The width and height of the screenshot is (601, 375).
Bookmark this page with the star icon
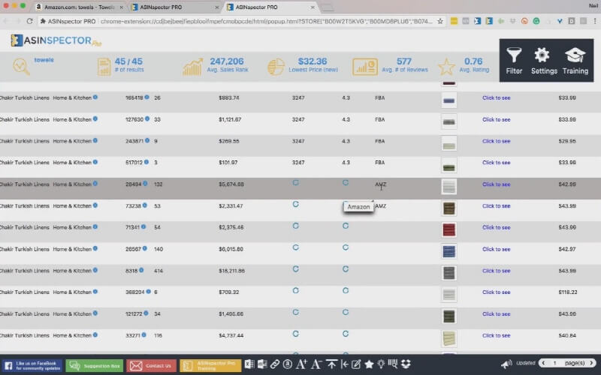click(440, 22)
